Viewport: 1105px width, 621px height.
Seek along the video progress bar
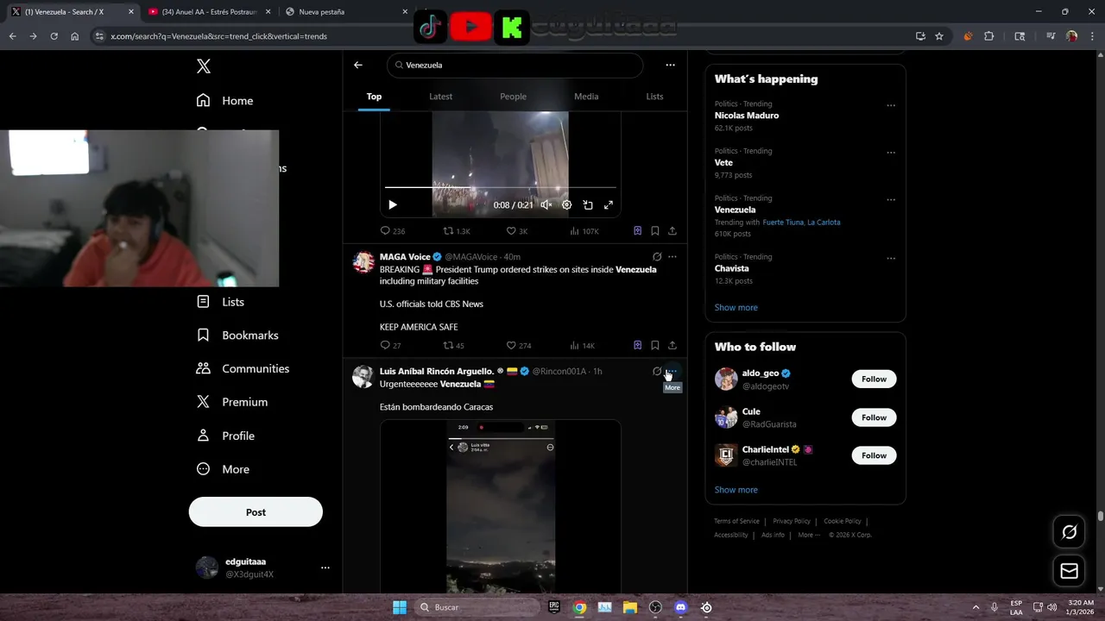coord(500,187)
